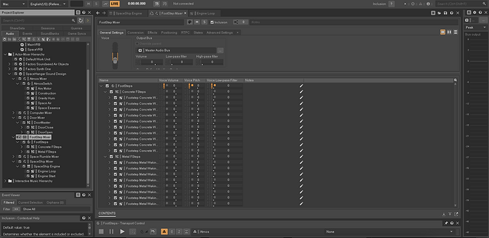Toggle Engine Loop checkbox in tree
489x238 pixels.
(x=28, y=171)
